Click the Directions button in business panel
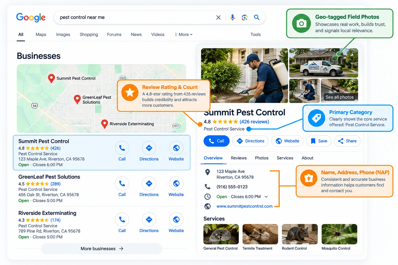 coord(251,141)
